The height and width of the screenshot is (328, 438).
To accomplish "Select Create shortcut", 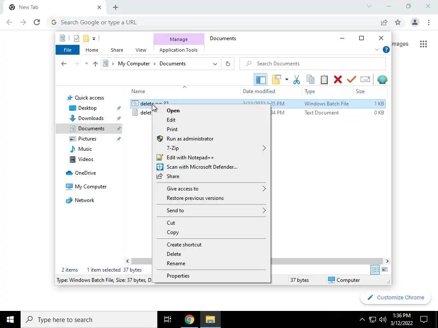I will 211,245.
